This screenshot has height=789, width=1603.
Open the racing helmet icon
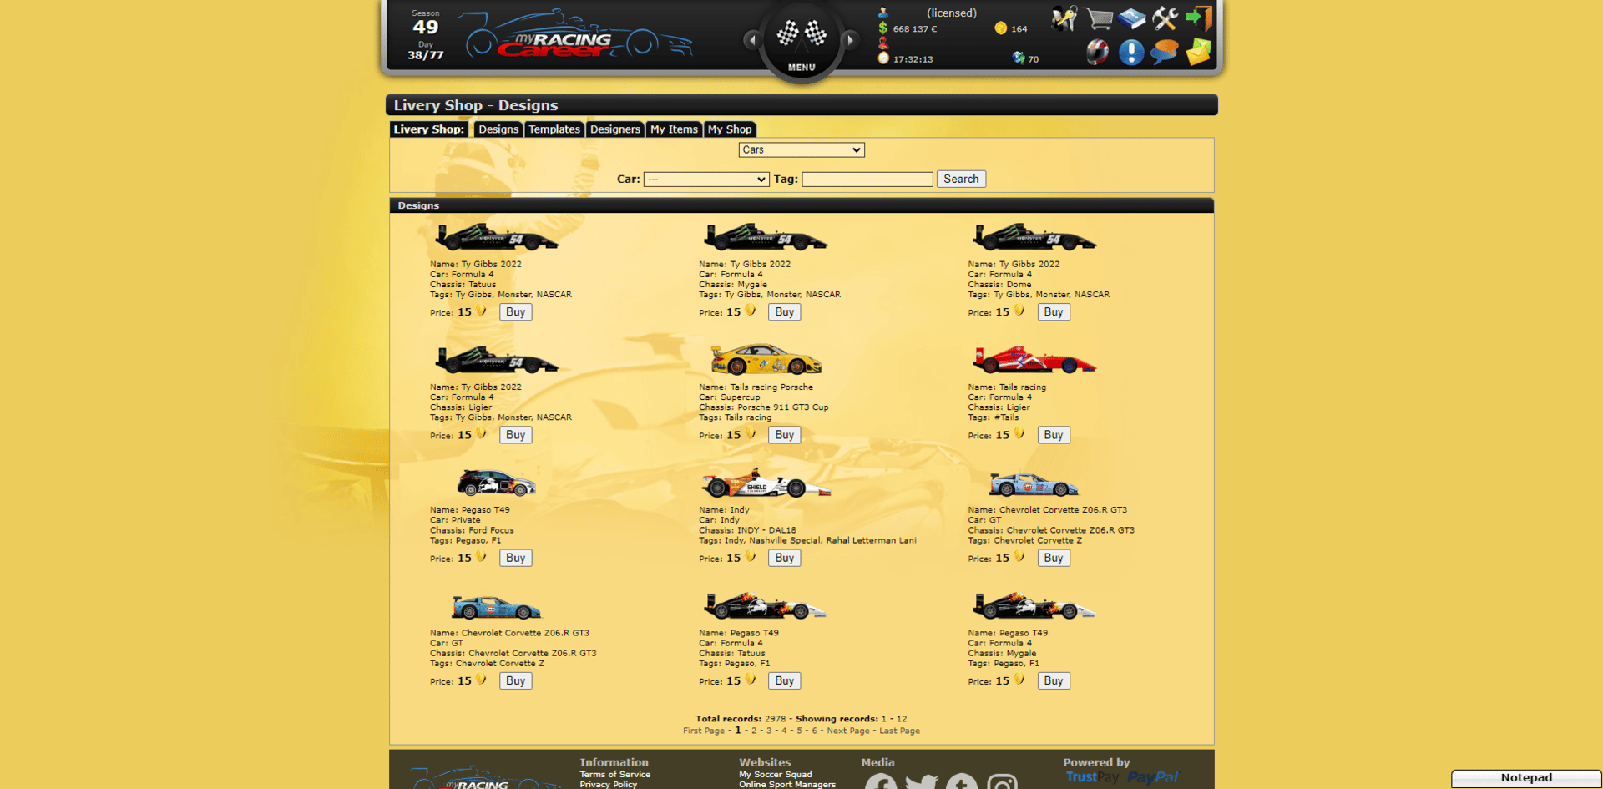1098,52
